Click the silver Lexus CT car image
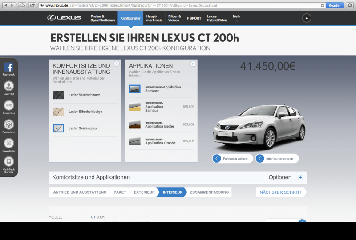The height and width of the screenshot is (240, 356). tap(259, 127)
